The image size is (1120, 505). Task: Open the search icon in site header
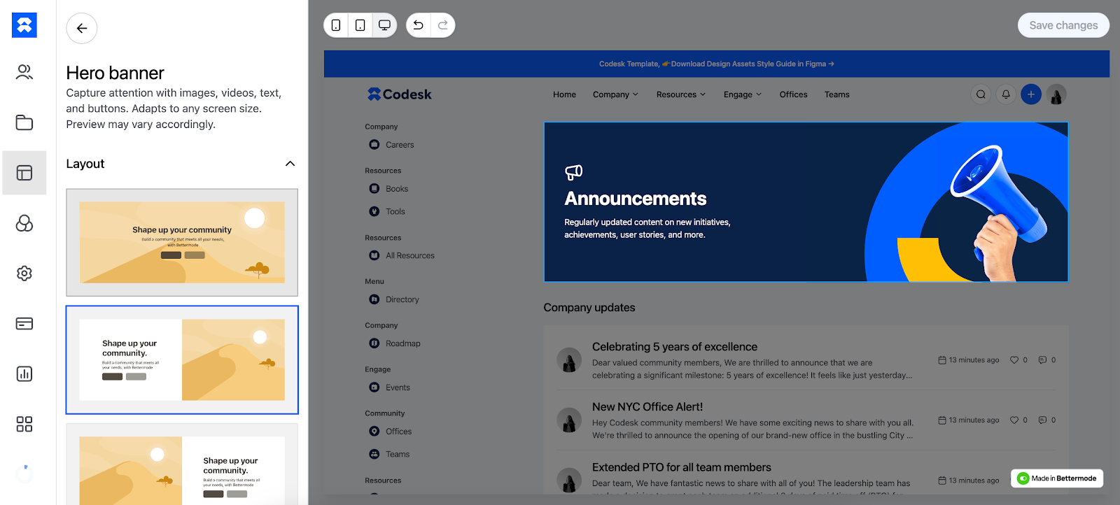pyautogui.click(x=981, y=94)
